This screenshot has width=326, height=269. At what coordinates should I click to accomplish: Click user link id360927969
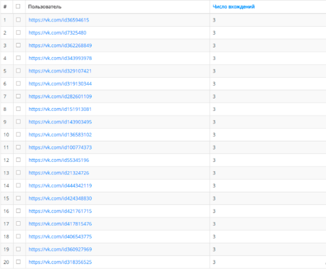click(60, 249)
